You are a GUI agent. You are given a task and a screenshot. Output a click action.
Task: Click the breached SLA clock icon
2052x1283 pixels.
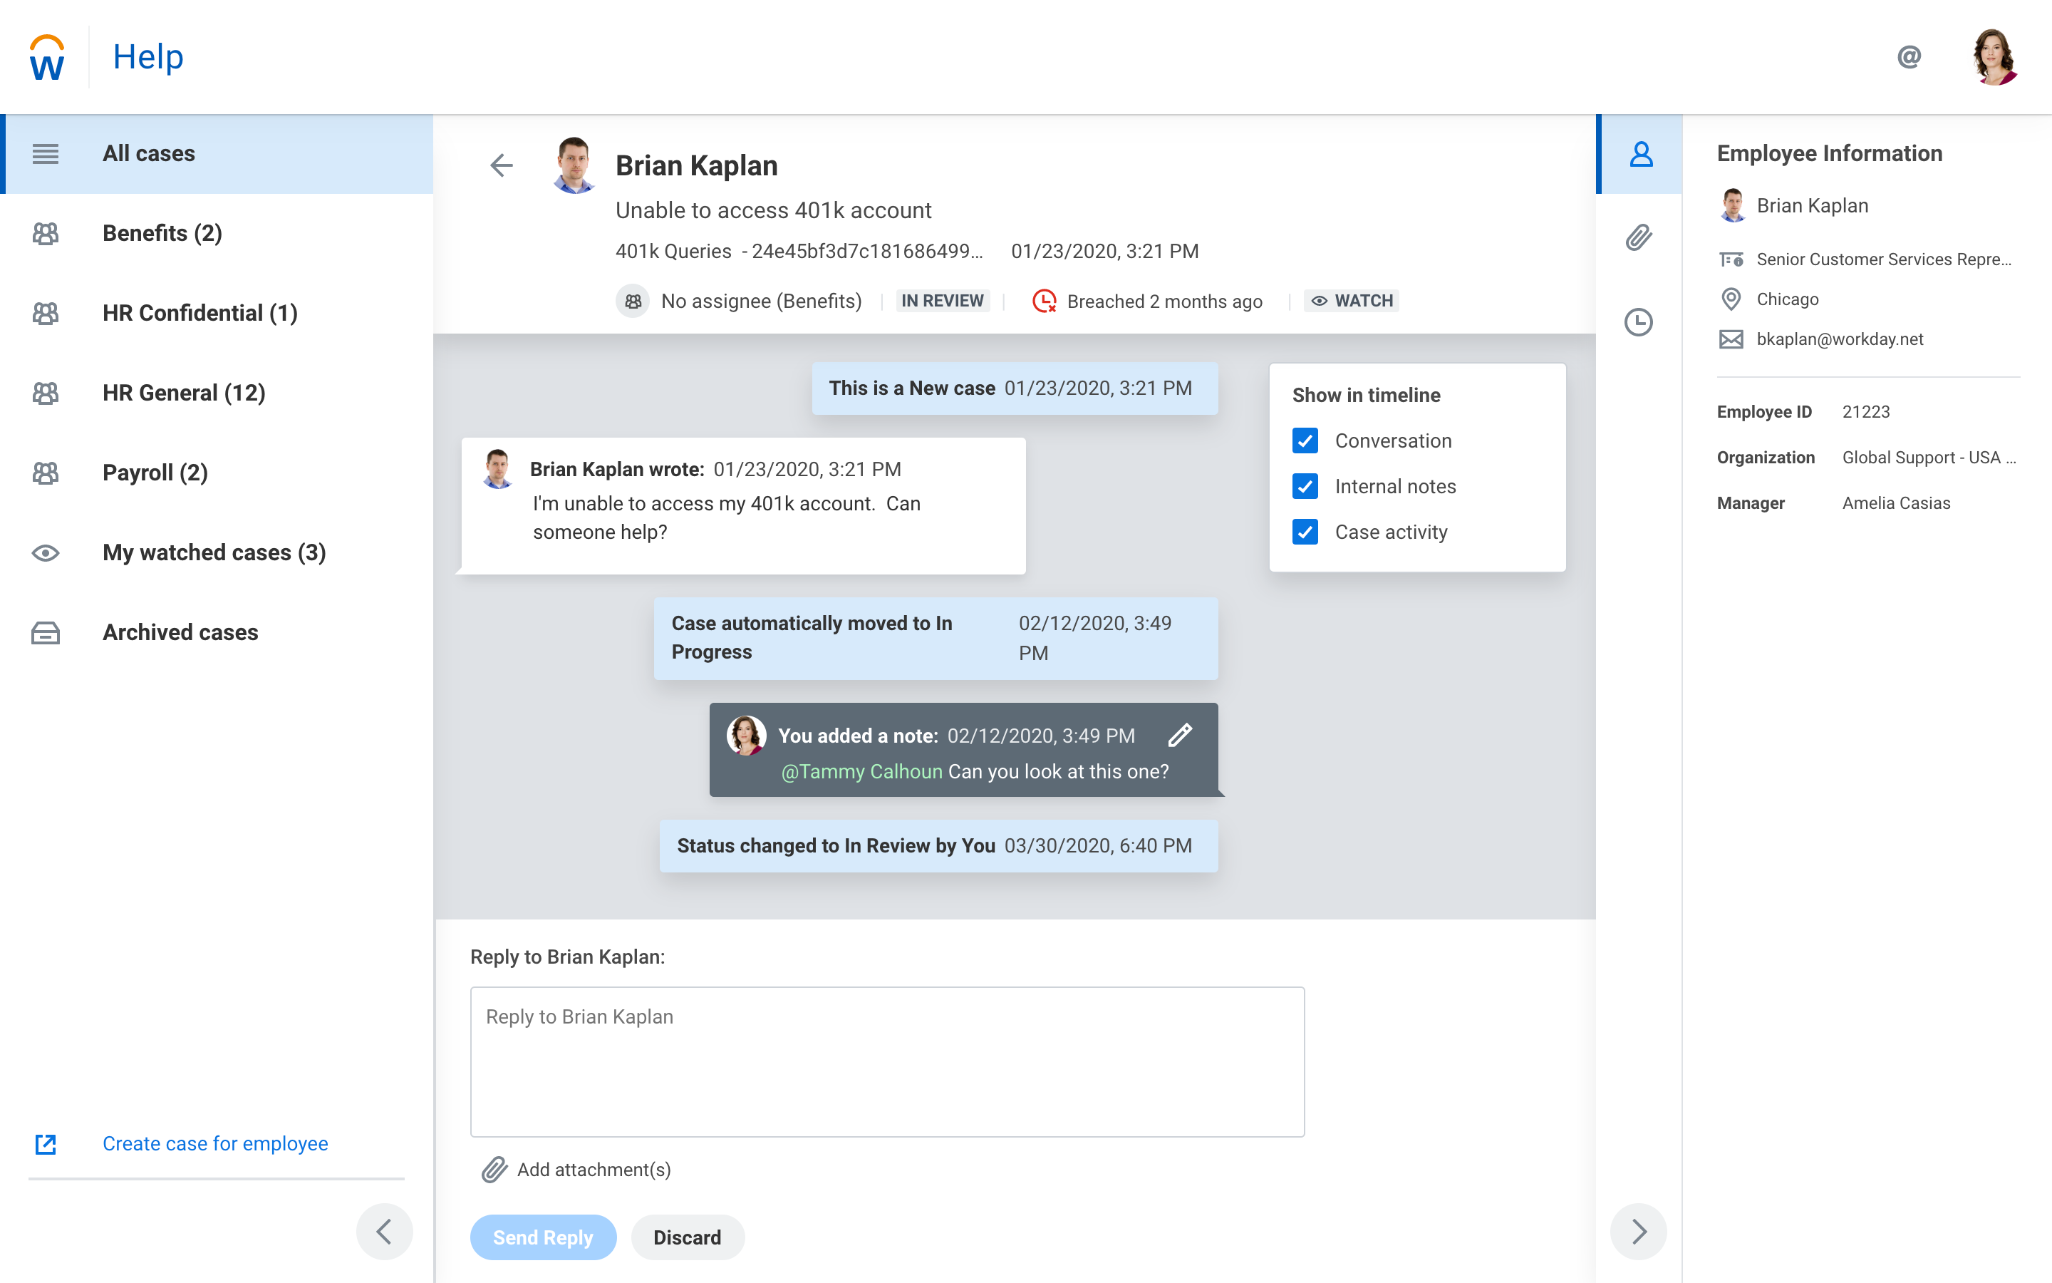click(x=1044, y=300)
